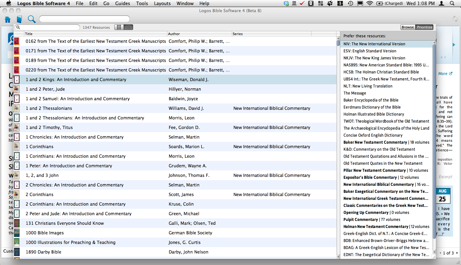Select 'Baker Encyclopedia of the Bible' entry

[386, 100]
